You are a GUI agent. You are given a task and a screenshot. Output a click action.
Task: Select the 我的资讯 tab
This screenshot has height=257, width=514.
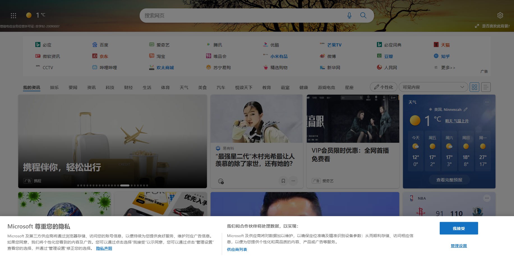click(31, 88)
